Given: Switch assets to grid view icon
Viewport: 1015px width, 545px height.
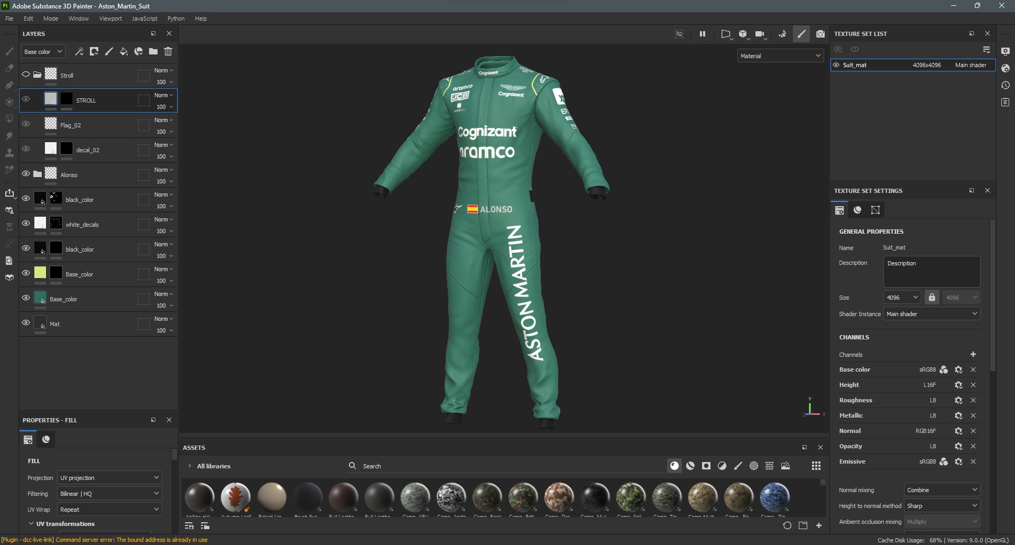Looking at the screenshot, I should coord(816,466).
